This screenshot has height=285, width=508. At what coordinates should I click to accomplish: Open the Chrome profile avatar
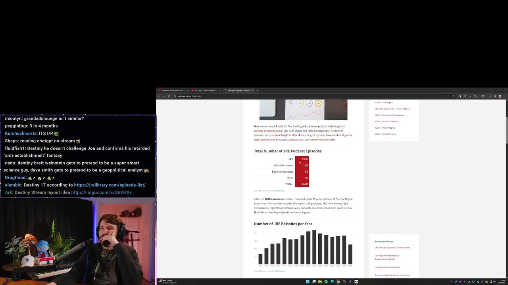pyautogui.click(x=500, y=96)
